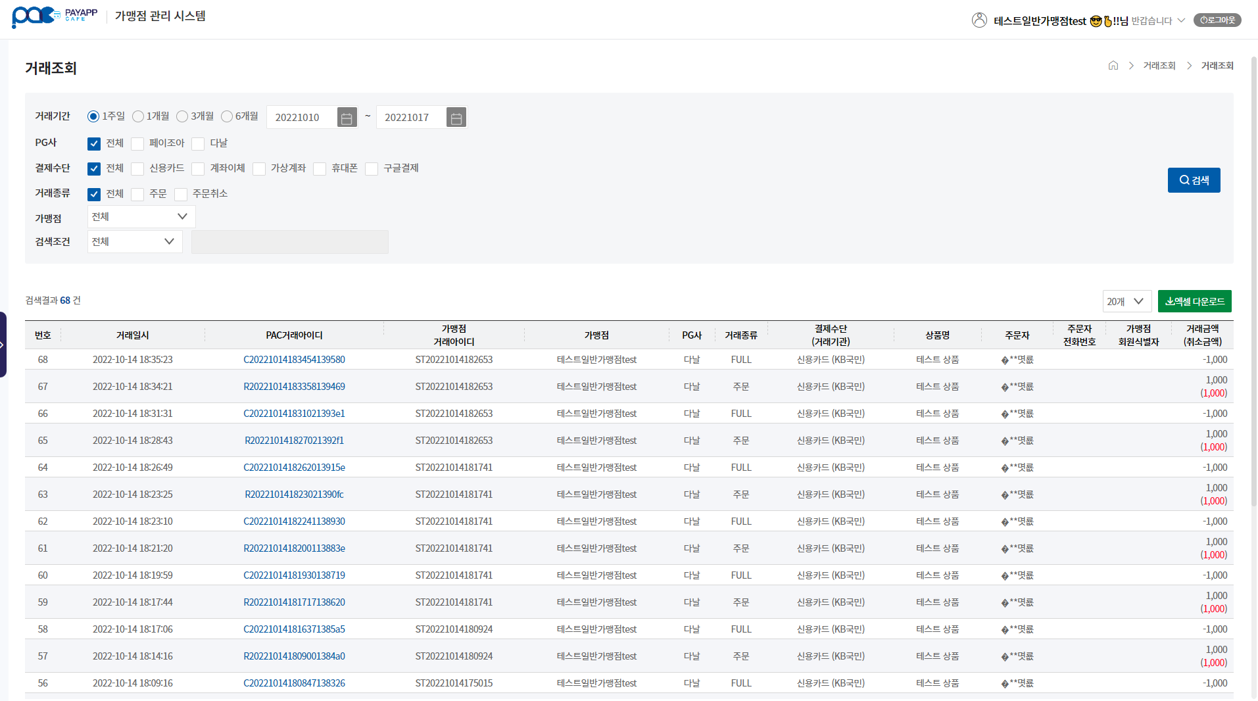1258x701 pixels.
Task: Click the search keyword input field
Action: point(290,242)
